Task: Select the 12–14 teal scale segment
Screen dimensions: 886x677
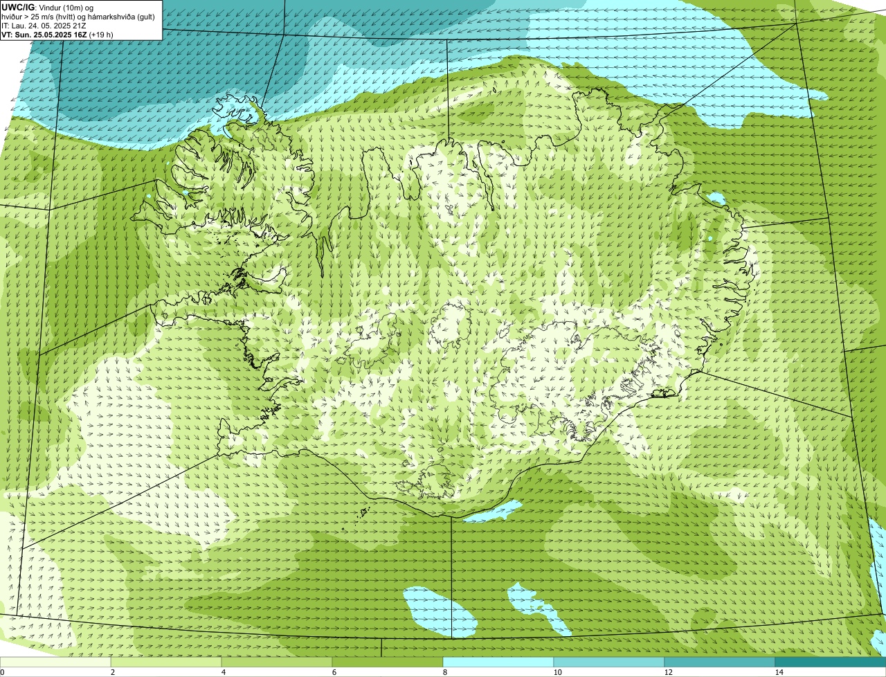Action: (x=720, y=662)
